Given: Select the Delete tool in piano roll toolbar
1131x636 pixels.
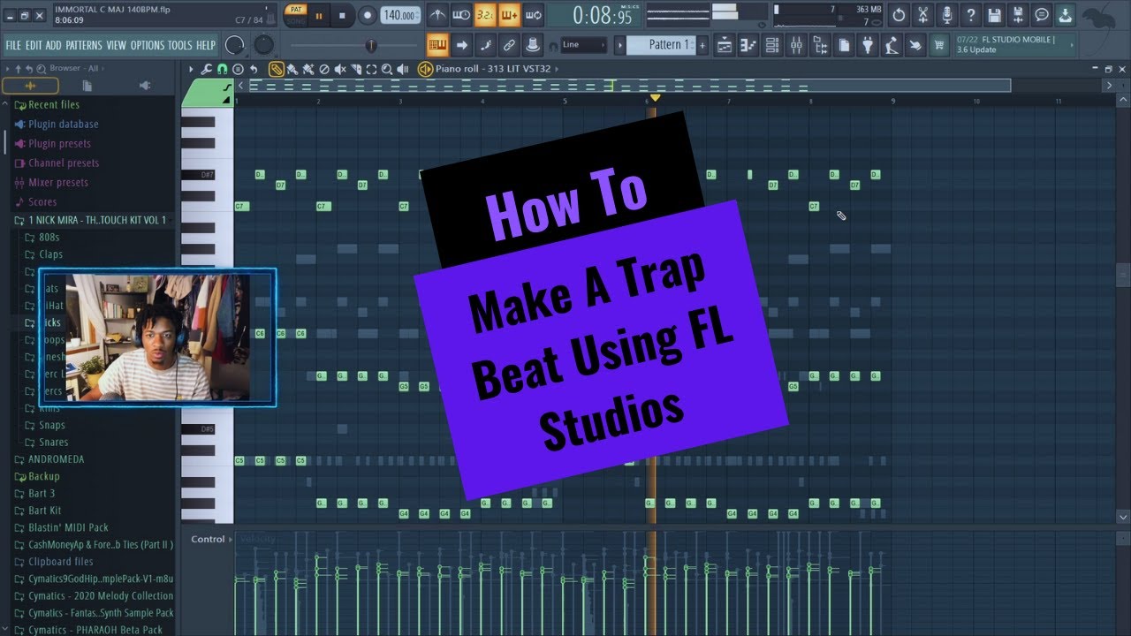Looking at the screenshot, I should point(323,69).
